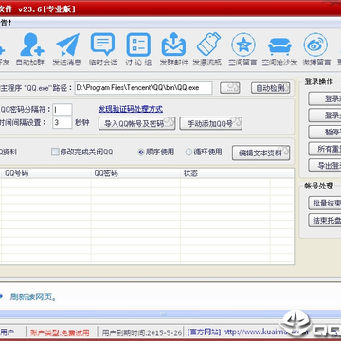The image size is (341, 341).
Task: Open the 自动加群 tool
Action: coord(30,49)
